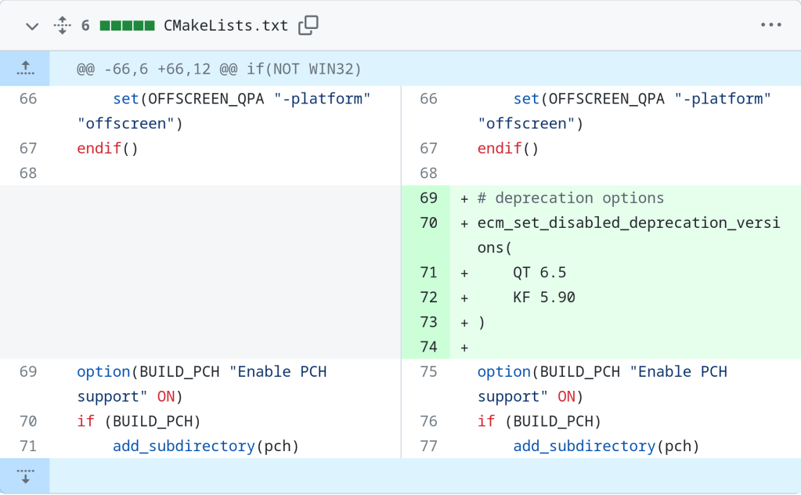Click the green diffstat squares
Screen dimensions: 801x495
(x=127, y=26)
